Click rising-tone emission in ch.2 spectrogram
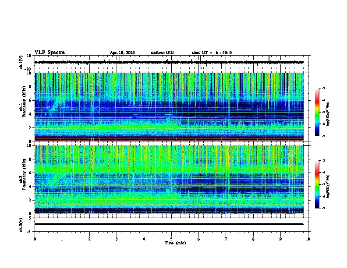Image resolution: width=347 pixels, height=268 pixels. (54, 179)
